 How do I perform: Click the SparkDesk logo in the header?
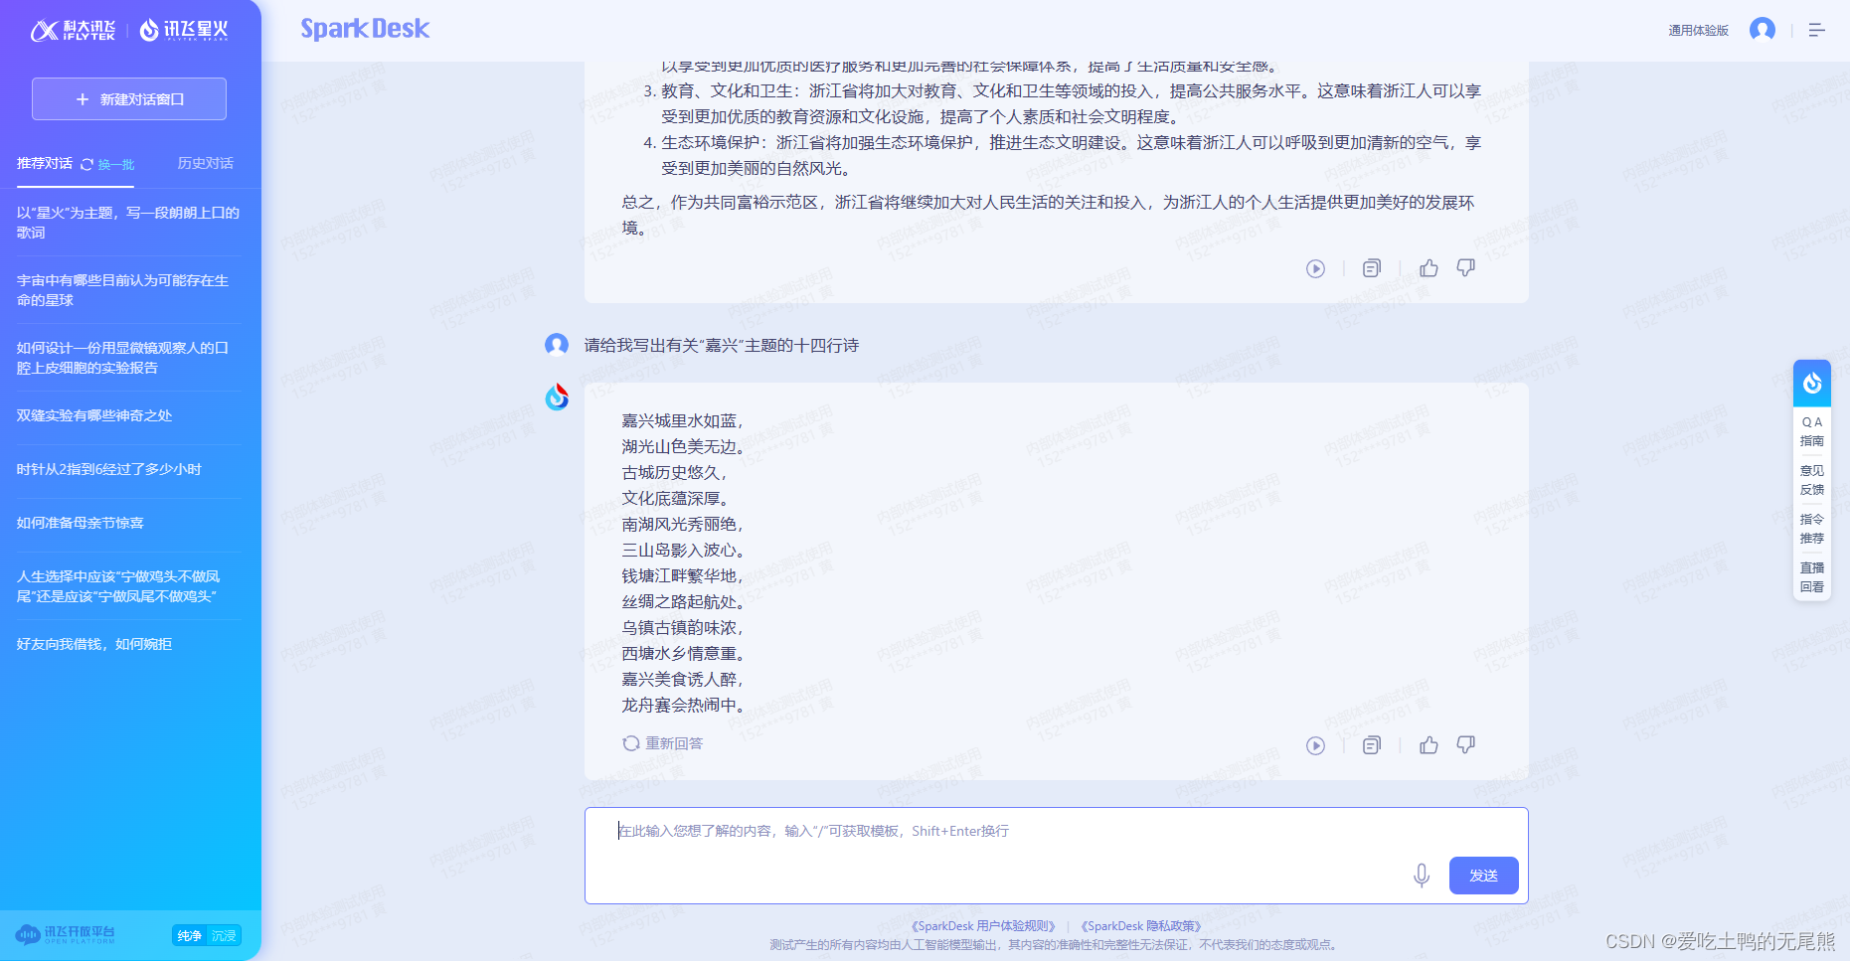pos(365,29)
